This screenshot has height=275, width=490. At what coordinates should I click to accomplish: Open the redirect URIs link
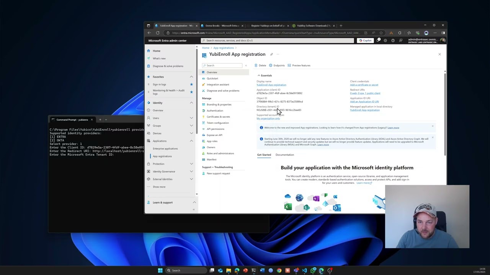tap(365, 93)
